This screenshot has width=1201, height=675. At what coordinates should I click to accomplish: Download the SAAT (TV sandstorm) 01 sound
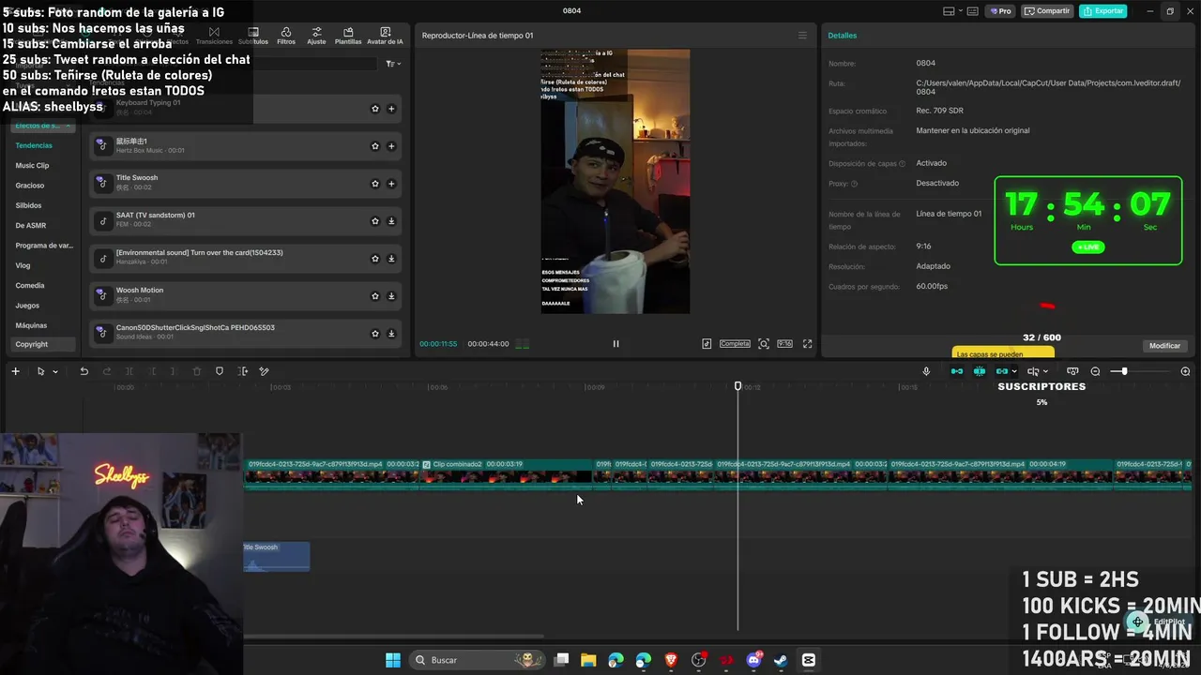[x=391, y=221]
